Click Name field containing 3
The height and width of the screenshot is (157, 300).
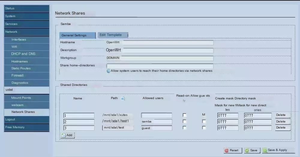[x=79, y=128]
